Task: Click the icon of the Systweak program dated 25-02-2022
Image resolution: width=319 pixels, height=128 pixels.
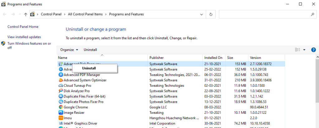Action: (61, 69)
